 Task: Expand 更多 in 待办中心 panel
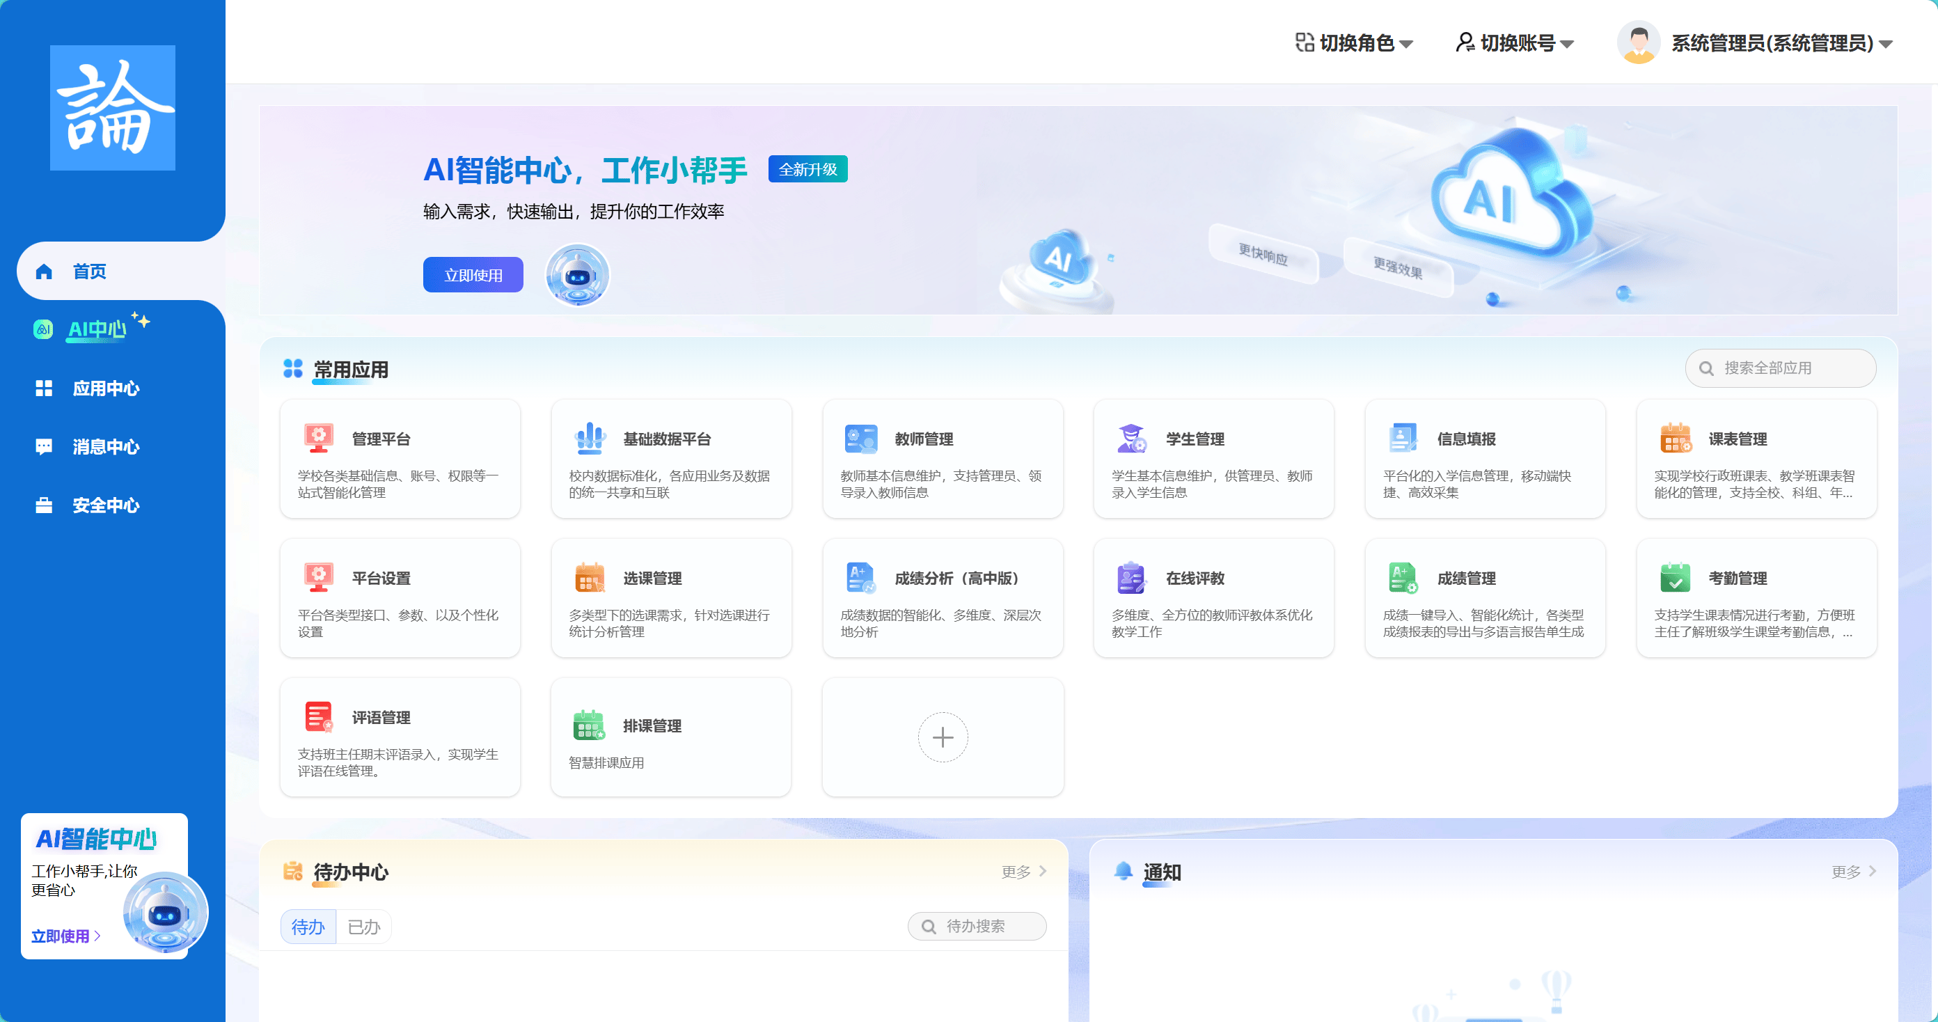pos(1023,872)
